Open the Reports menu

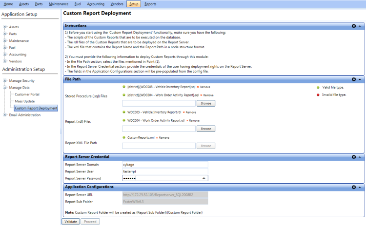[x=150, y=4]
